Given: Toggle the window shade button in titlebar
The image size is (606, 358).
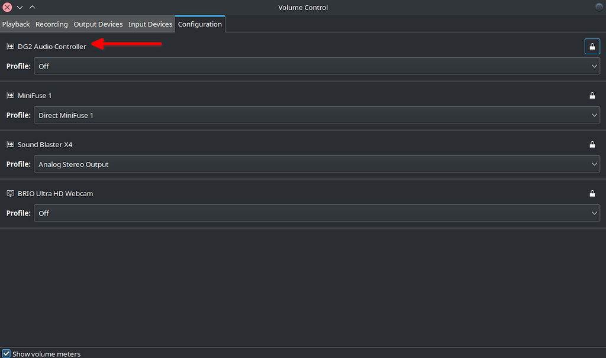Looking at the screenshot, I should pyautogui.click(x=32, y=7).
